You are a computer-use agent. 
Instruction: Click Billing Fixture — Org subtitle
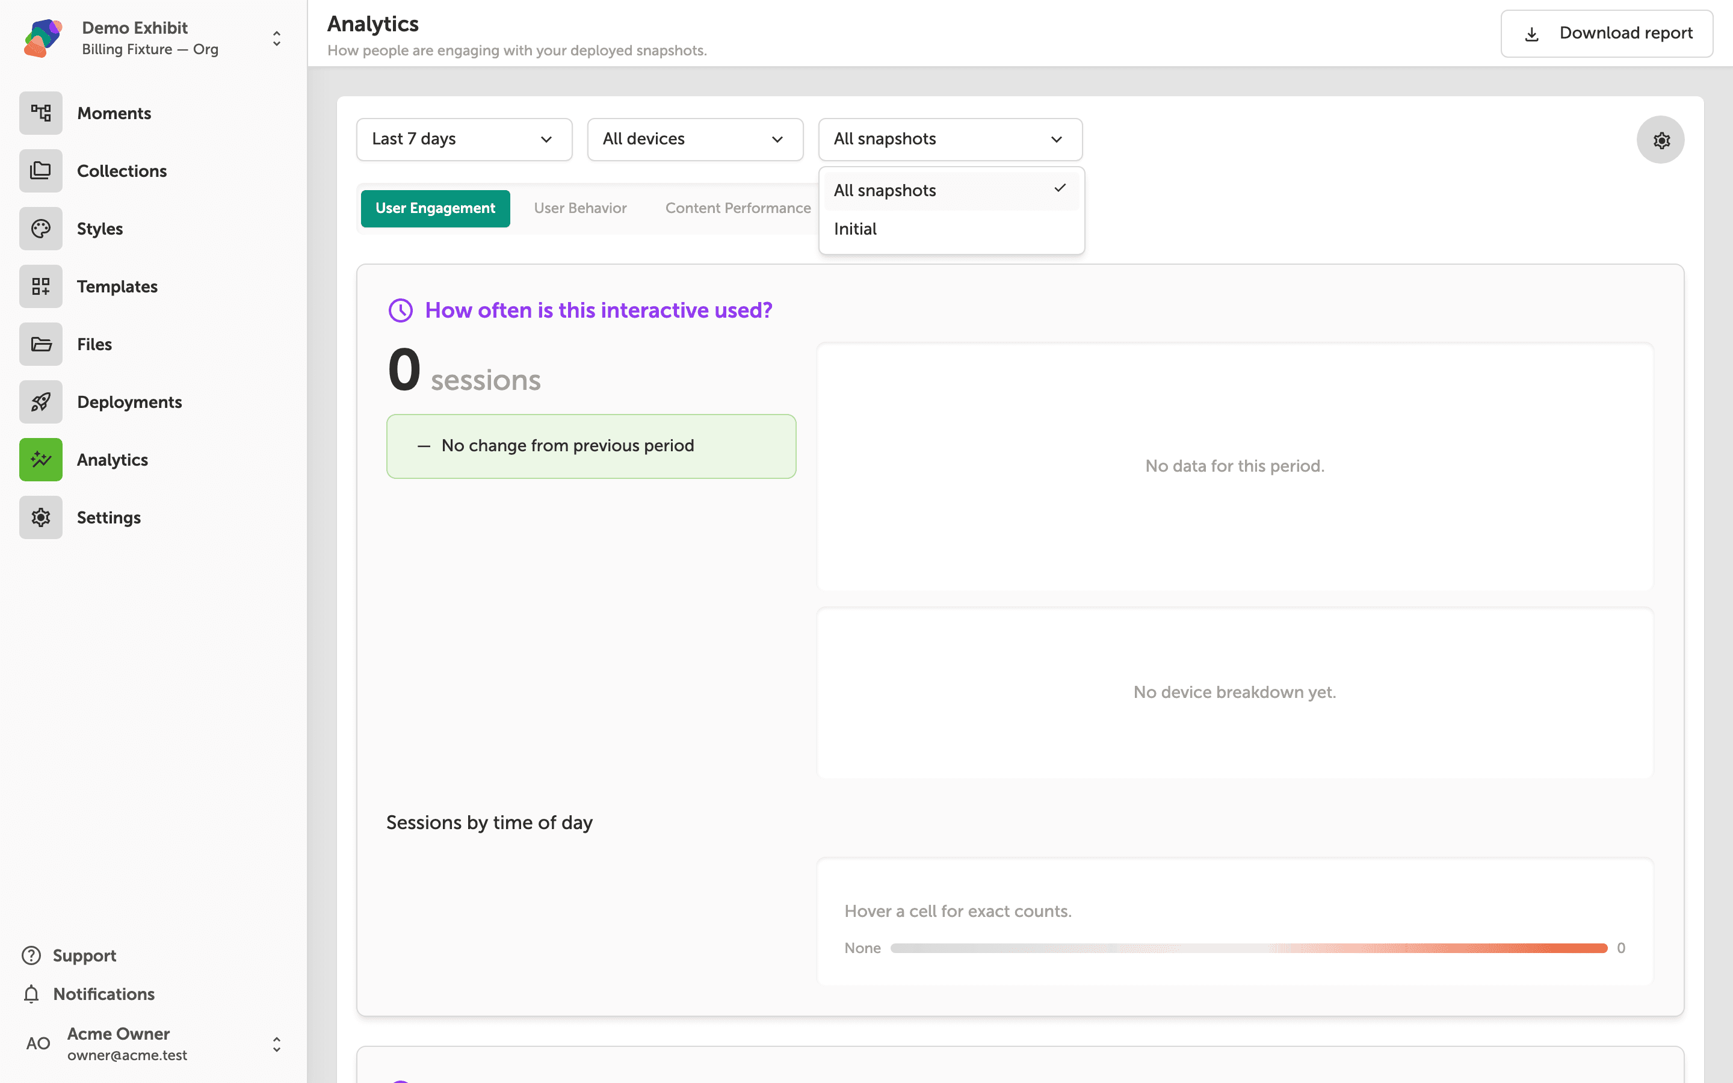point(150,49)
